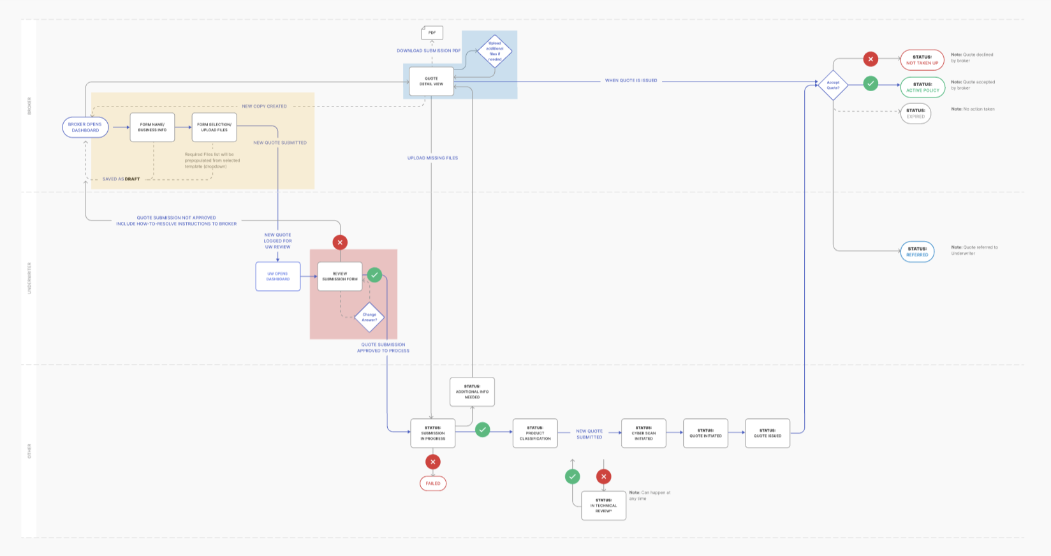
Task: Click the Broker swimlane label
Action: tap(29, 106)
